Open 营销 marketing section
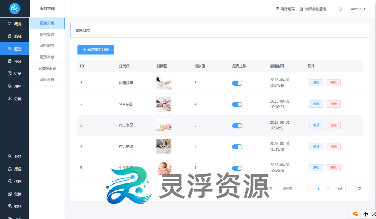The height and width of the screenshot is (219, 376). click(x=15, y=194)
